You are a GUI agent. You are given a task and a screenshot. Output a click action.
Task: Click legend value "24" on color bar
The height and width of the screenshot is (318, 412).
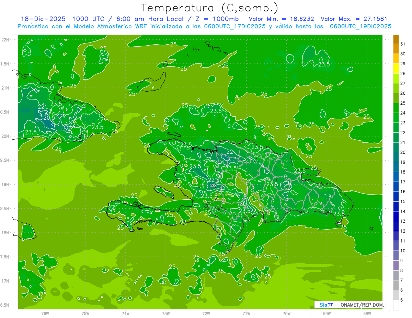coord(403,113)
